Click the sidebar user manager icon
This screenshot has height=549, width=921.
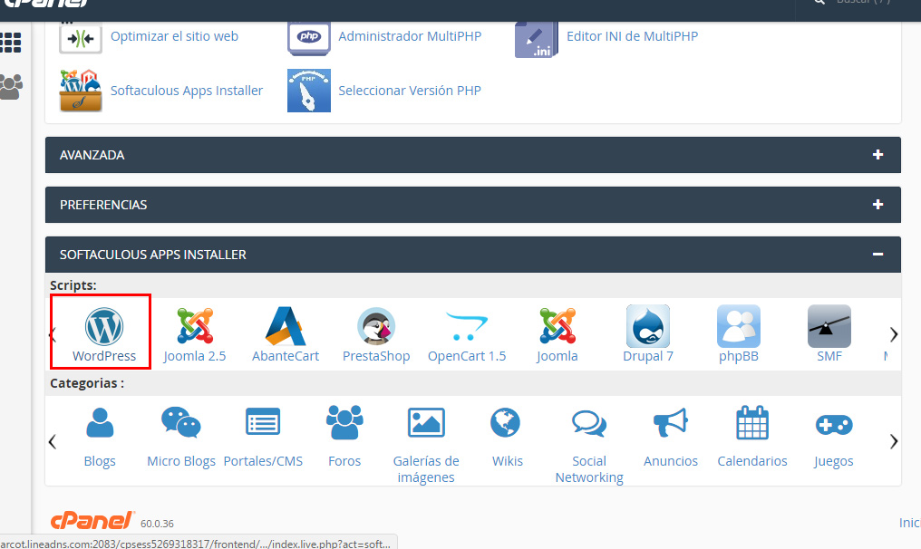pos(11,87)
